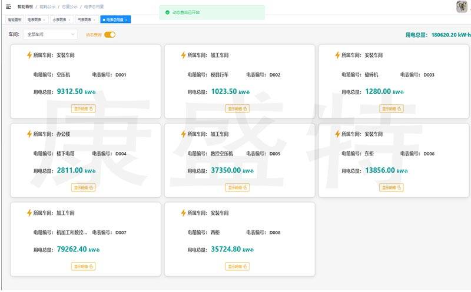Click the detail button on the 37350.00 kW·h card
Screen dimensions: 471x292
(237, 187)
